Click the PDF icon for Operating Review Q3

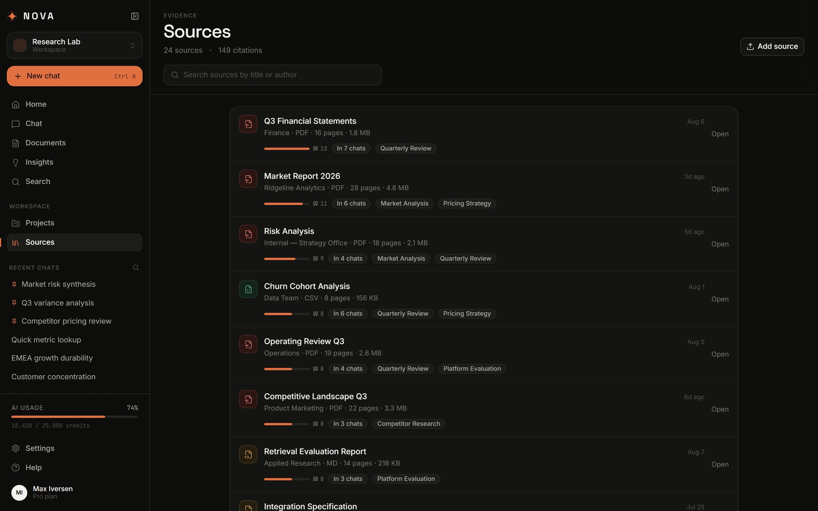[248, 344]
